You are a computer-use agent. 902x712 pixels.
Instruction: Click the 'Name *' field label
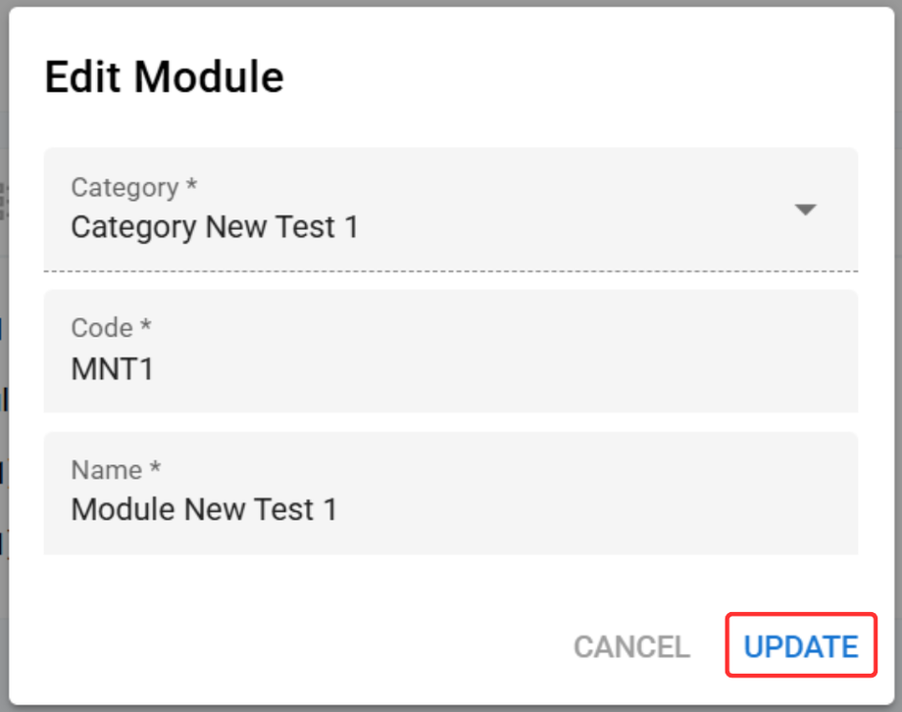point(116,470)
